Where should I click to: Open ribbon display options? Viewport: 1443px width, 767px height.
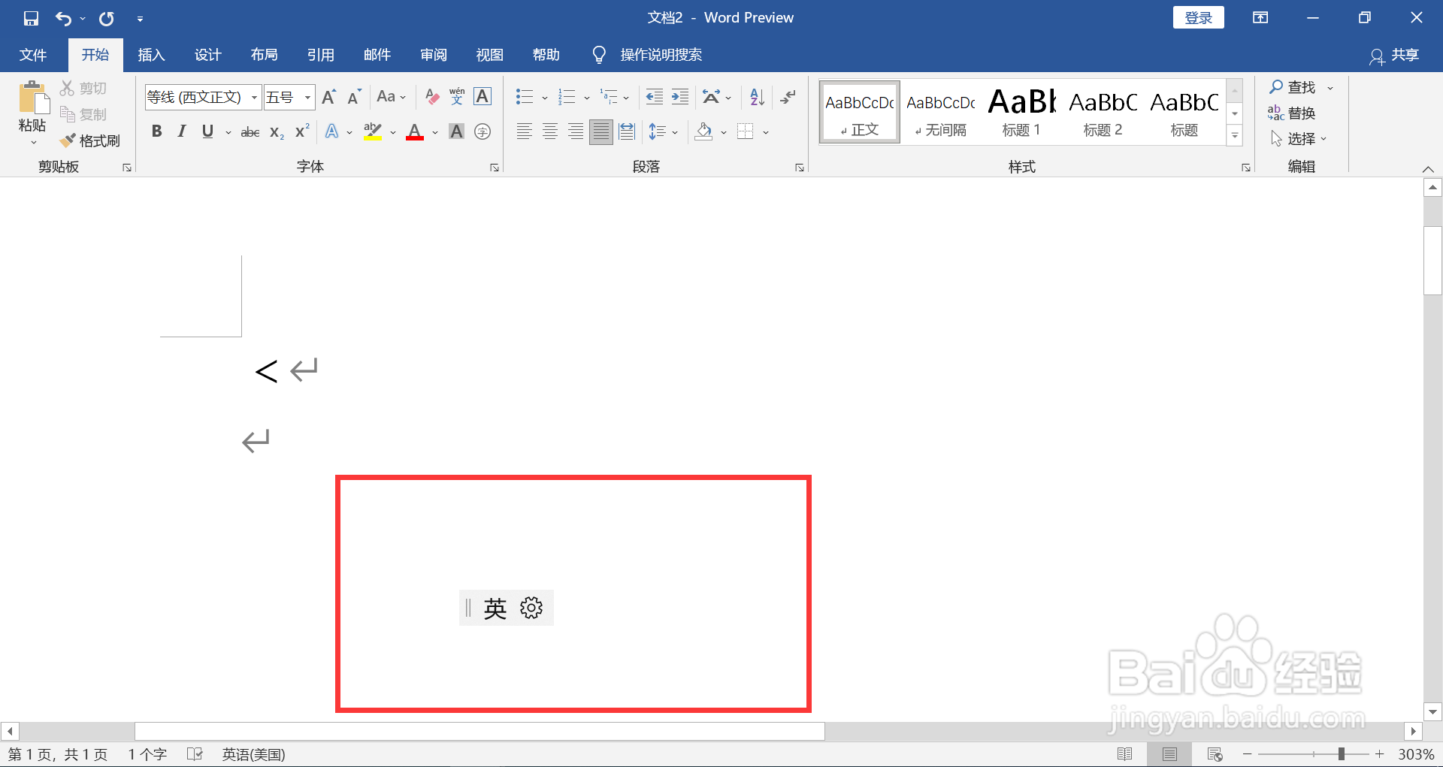click(1260, 18)
